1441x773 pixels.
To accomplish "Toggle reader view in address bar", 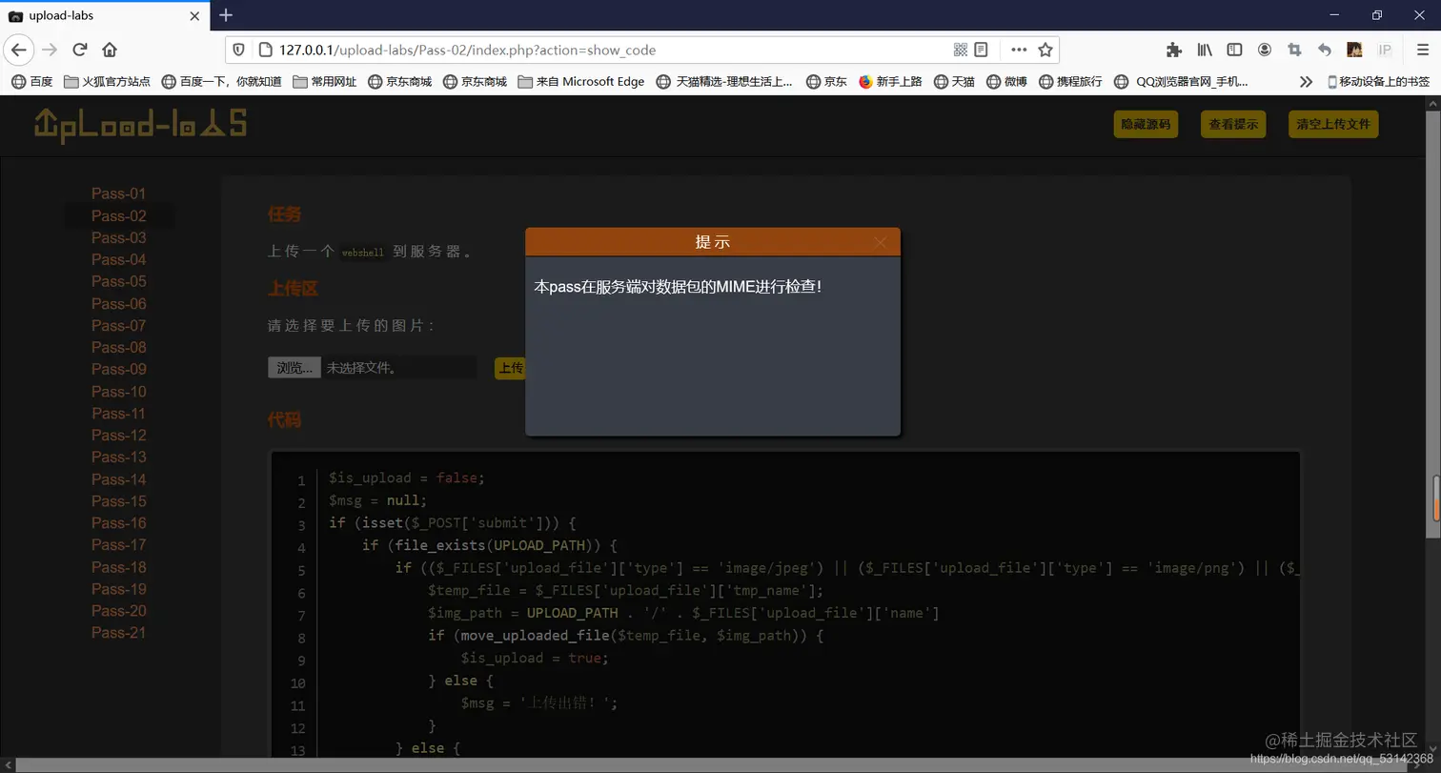I will point(981,50).
